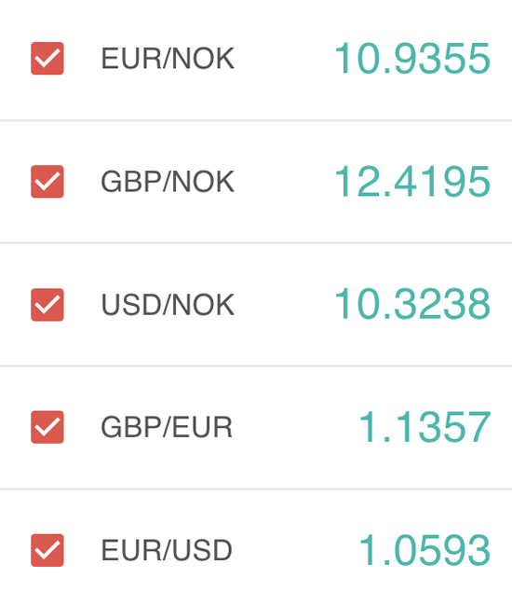Viewport: 512px width, 606px height.
Task: Click the 1.1357 rate figure
Action: pos(424,427)
